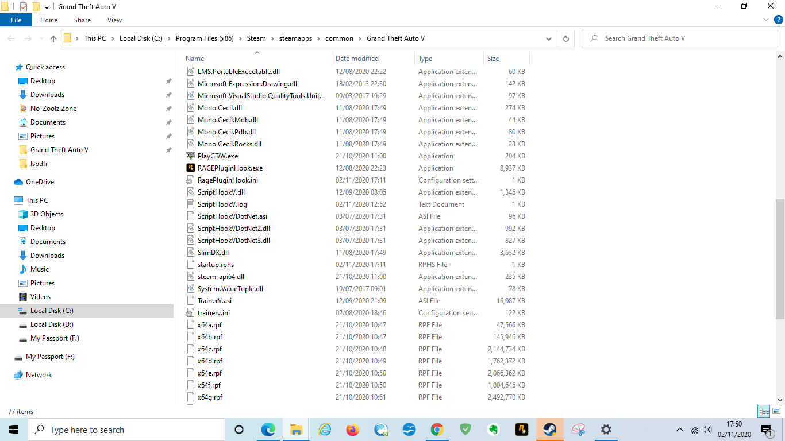This screenshot has height=441, width=785.
Task: Open the View ribbon tab
Action: click(x=115, y=20)
